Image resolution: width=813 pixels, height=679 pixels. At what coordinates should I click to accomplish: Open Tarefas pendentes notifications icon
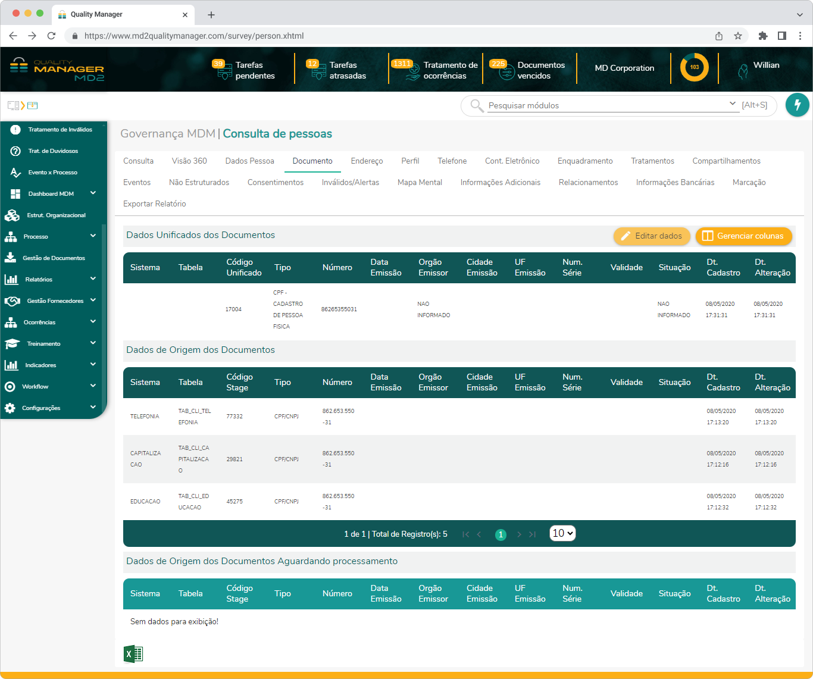pos(224,71)
